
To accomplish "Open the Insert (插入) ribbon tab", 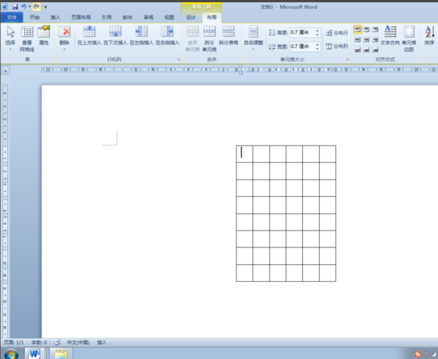I will click(55, 16).
